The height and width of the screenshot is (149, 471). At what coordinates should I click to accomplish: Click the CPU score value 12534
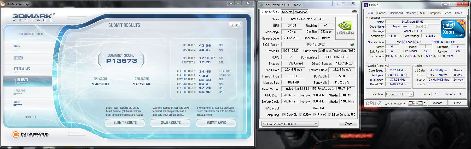click(x=142, y=84)
